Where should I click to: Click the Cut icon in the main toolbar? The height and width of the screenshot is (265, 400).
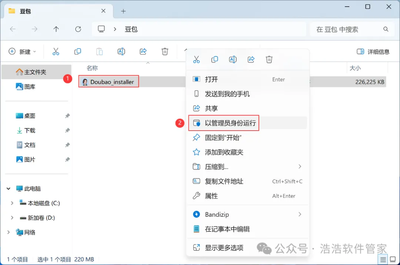tap(56, 52)
